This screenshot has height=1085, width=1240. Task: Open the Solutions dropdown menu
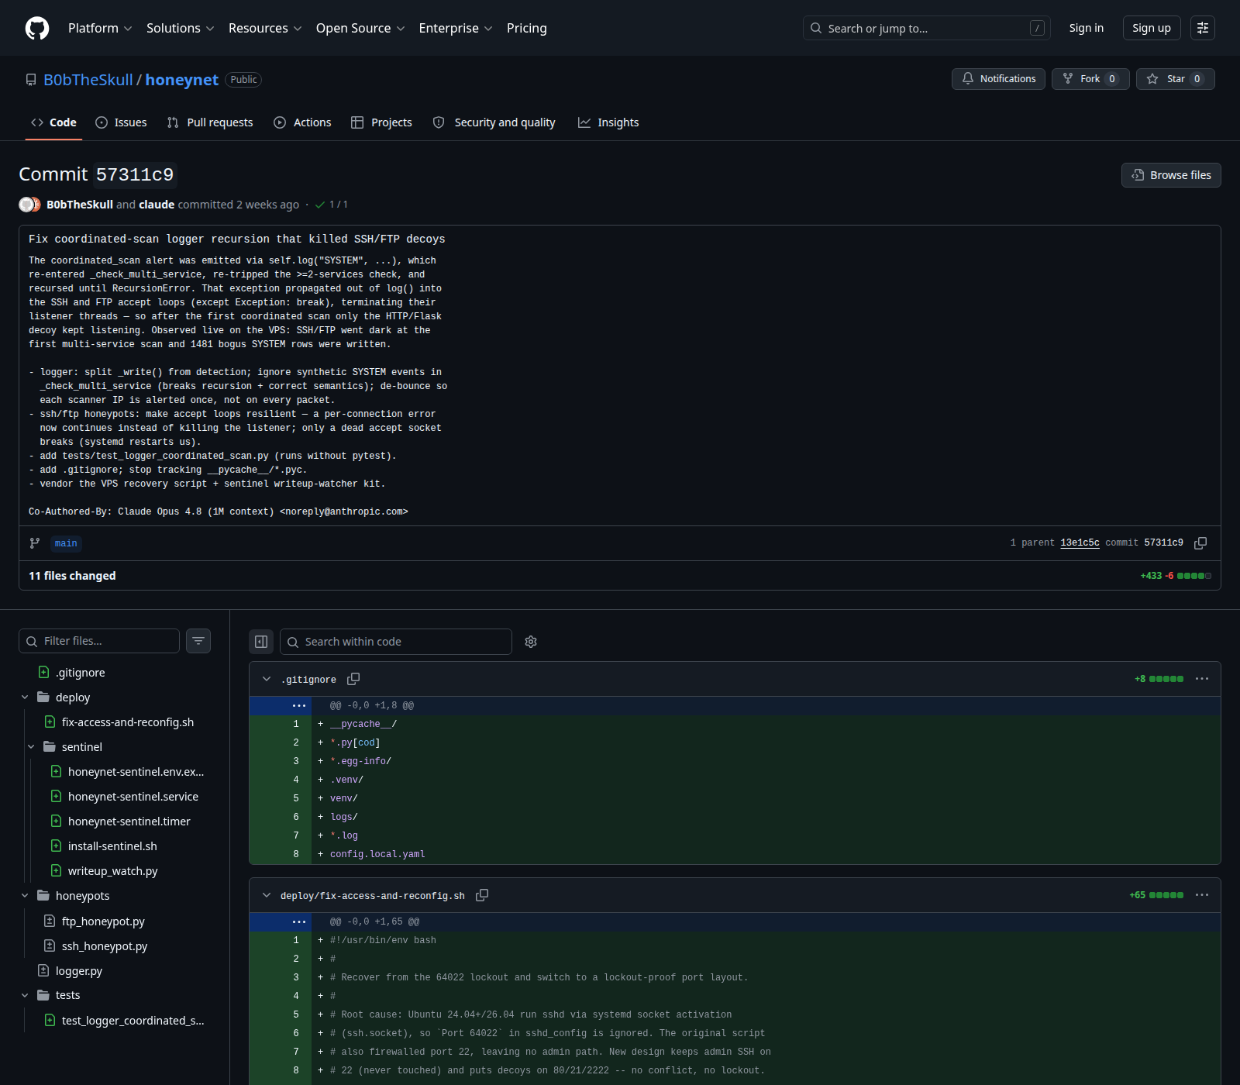(x=180, y=28)
